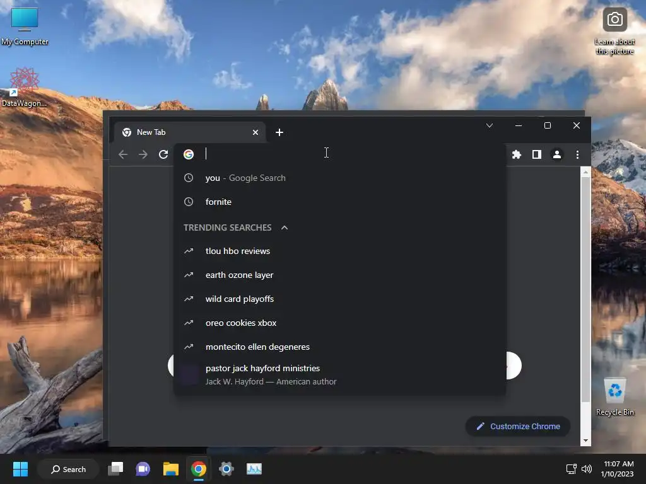
Task: Click the network icon in system tray
Action: [x=571, y=469]
